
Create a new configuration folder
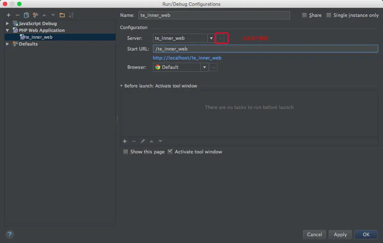tap(62, 15)
